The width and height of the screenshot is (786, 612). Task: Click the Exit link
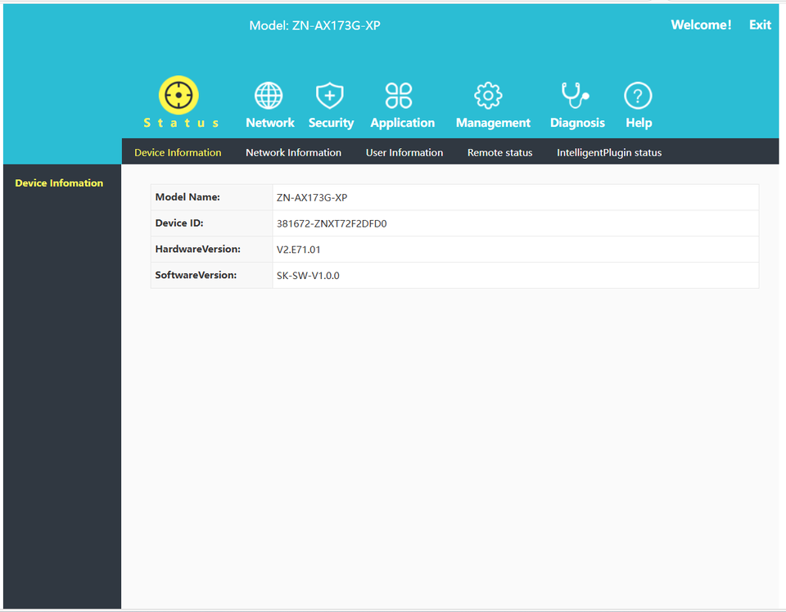(760, 25)
